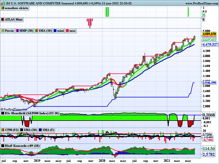219x164 pixels.
Task: Click the 20 label on CPM axis
Action: tap(204, 131)
